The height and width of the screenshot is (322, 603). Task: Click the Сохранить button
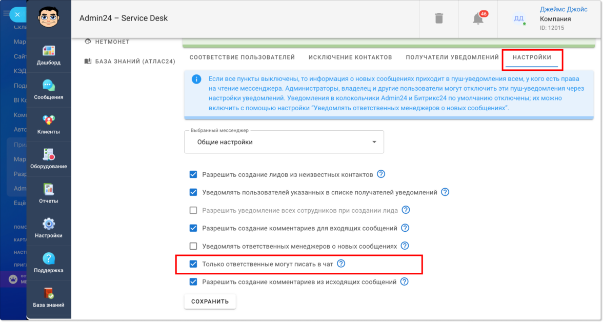(x=210, y=301)
